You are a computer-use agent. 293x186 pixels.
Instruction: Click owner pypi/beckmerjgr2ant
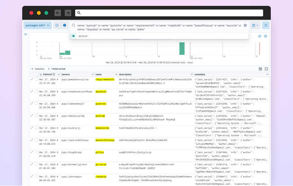[74, 164]
